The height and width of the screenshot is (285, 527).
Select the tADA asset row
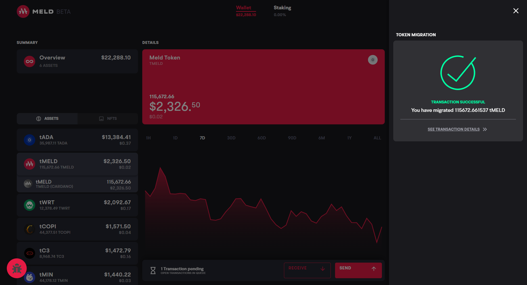(x=77, y=140)
